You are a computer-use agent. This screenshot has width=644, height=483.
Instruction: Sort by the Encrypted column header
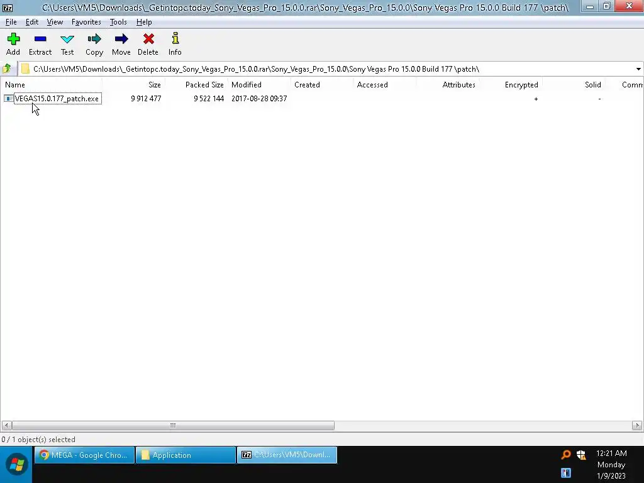(x=511, y=85)
